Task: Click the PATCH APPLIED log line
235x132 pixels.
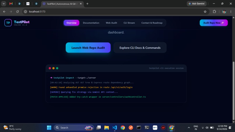Action: click(x=98, y=97)
